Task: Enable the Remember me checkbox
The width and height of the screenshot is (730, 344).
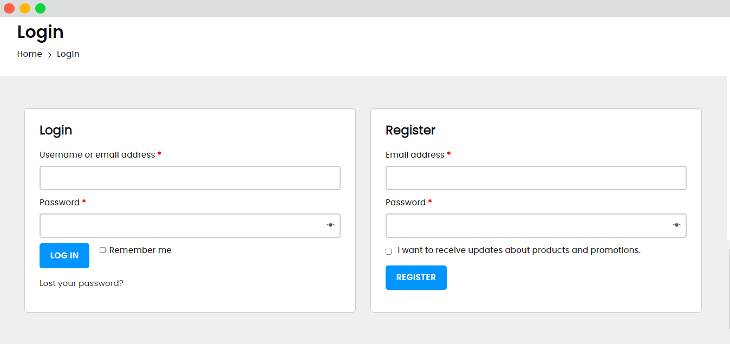Action: point(102,250)
